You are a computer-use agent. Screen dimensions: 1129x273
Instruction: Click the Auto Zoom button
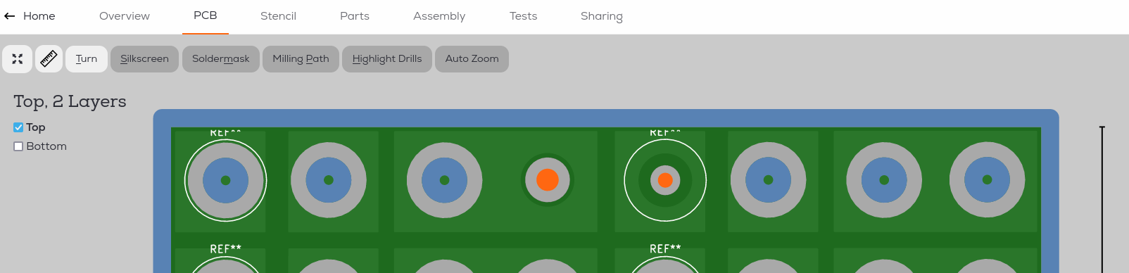point(472,59)
